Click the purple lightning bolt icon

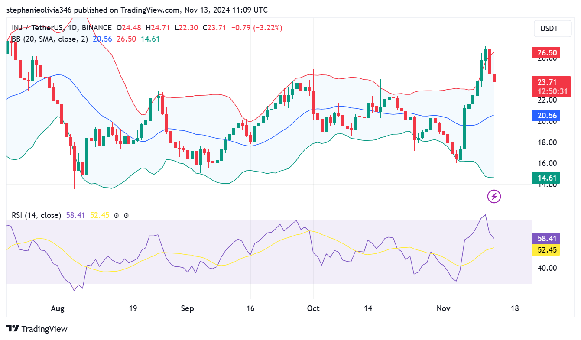click(x=494, y=197)
